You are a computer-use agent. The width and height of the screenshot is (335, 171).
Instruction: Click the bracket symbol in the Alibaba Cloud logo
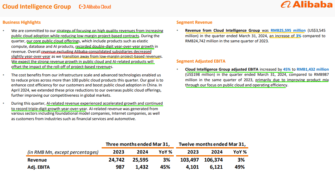point(82,7)
